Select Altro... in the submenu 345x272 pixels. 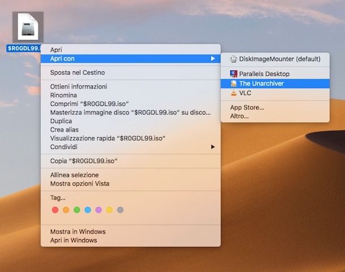275,116
